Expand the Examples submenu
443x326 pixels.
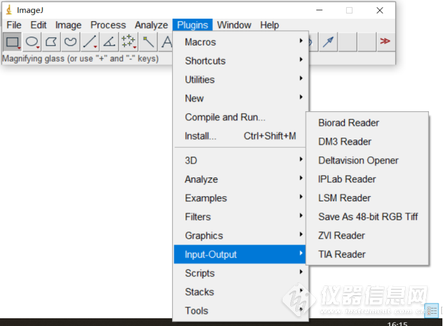pos(240,198)
